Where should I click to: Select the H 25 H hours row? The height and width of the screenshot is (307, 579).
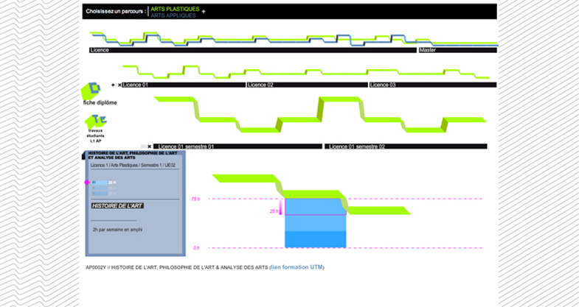click(105, 183)
